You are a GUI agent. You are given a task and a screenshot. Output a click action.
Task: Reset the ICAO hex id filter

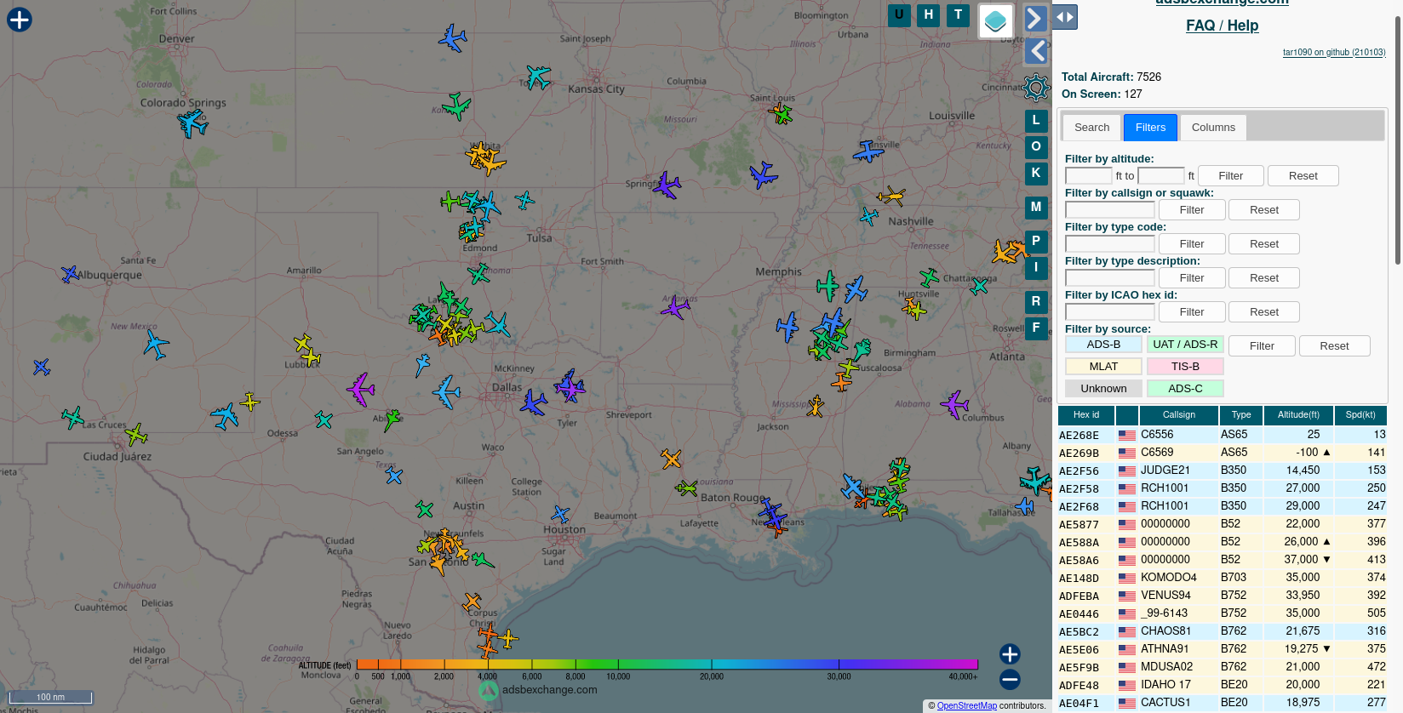1264,312
